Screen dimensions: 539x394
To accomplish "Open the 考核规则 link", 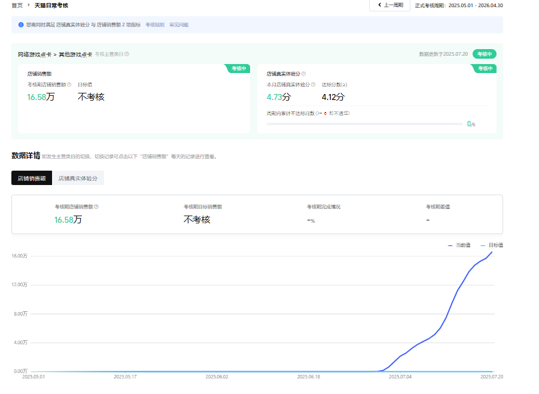I will [x=155, y=25].
